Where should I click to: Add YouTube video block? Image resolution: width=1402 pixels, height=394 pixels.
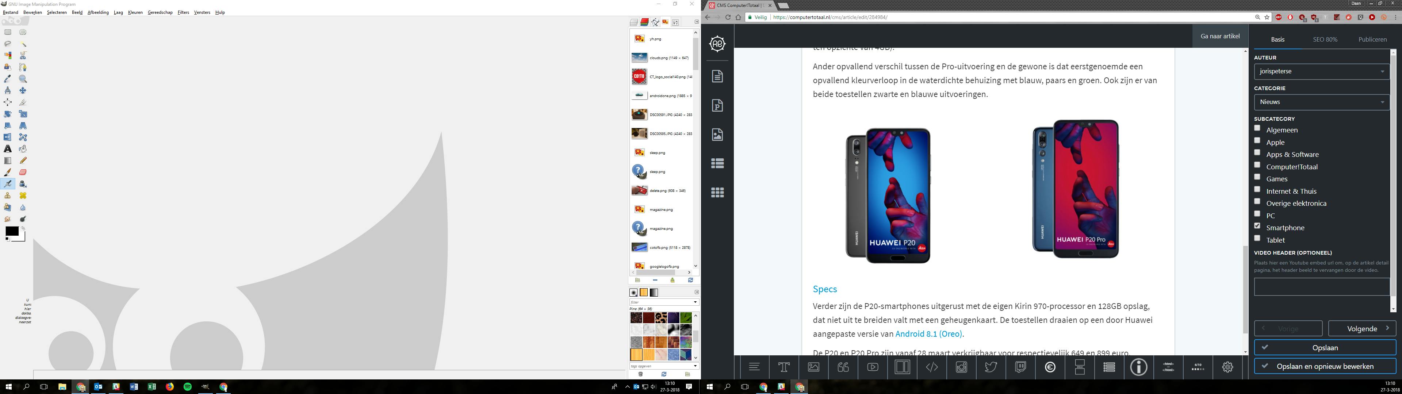873,367
